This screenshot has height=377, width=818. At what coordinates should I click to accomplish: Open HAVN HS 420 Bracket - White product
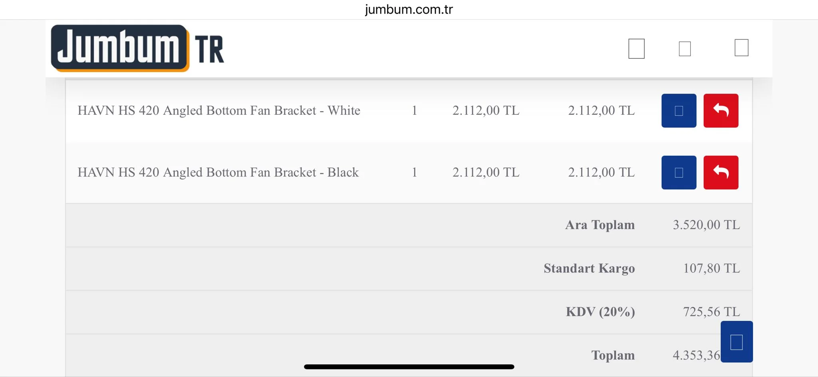click(218, 110)
